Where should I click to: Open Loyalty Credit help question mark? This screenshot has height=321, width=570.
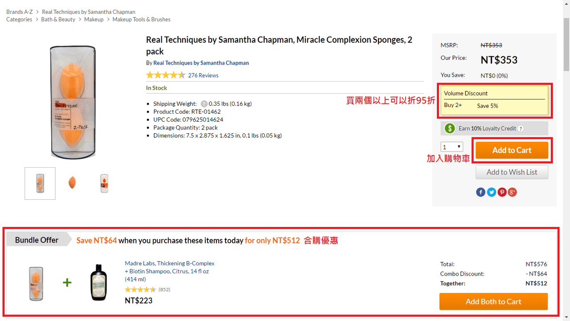click(x=521, y=128)
